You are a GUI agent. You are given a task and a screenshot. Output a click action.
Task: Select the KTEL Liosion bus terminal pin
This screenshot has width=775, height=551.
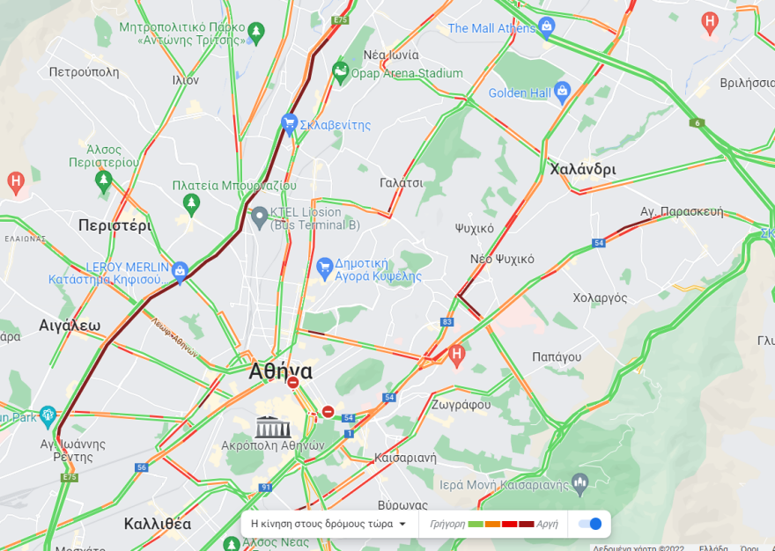(x=260, y=218)
